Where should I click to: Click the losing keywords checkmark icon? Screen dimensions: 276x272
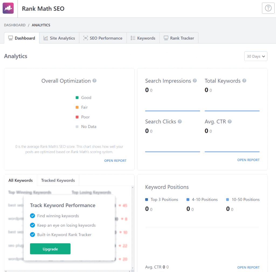(x=33, y=225)
